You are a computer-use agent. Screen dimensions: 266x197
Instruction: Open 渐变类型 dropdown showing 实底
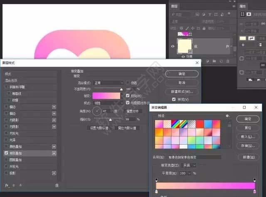pyautogui.click(x=189, y=165)
